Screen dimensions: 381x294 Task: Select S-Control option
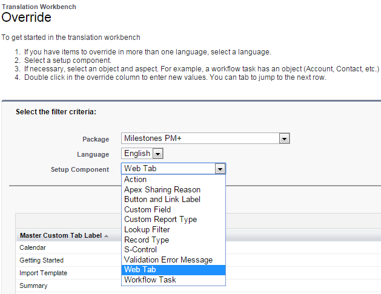tap(141, 250)
